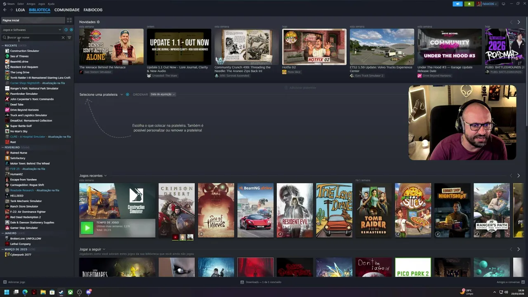Viewport: 528px width, 297px height.
Task: Switch library to grid collections view icon
Action: click(x=69, y=20)
